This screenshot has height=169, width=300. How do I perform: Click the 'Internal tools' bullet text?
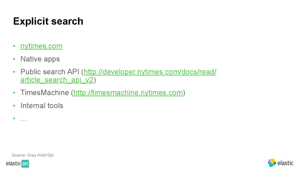point(42,106)
